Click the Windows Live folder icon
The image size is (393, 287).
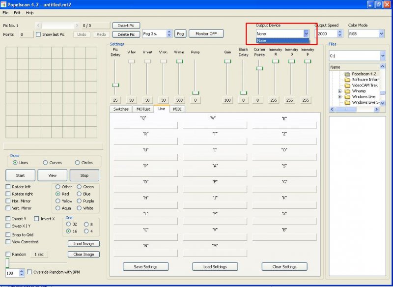[347, 97]
